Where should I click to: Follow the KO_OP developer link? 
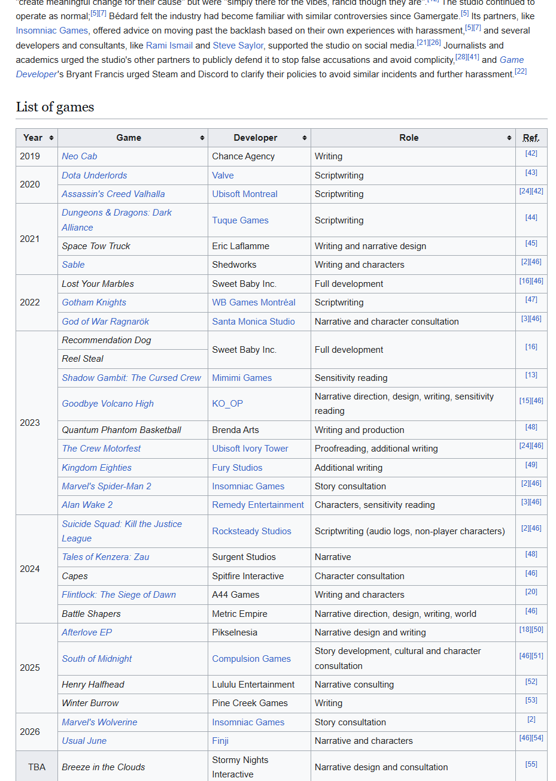(x=227, y=404)
